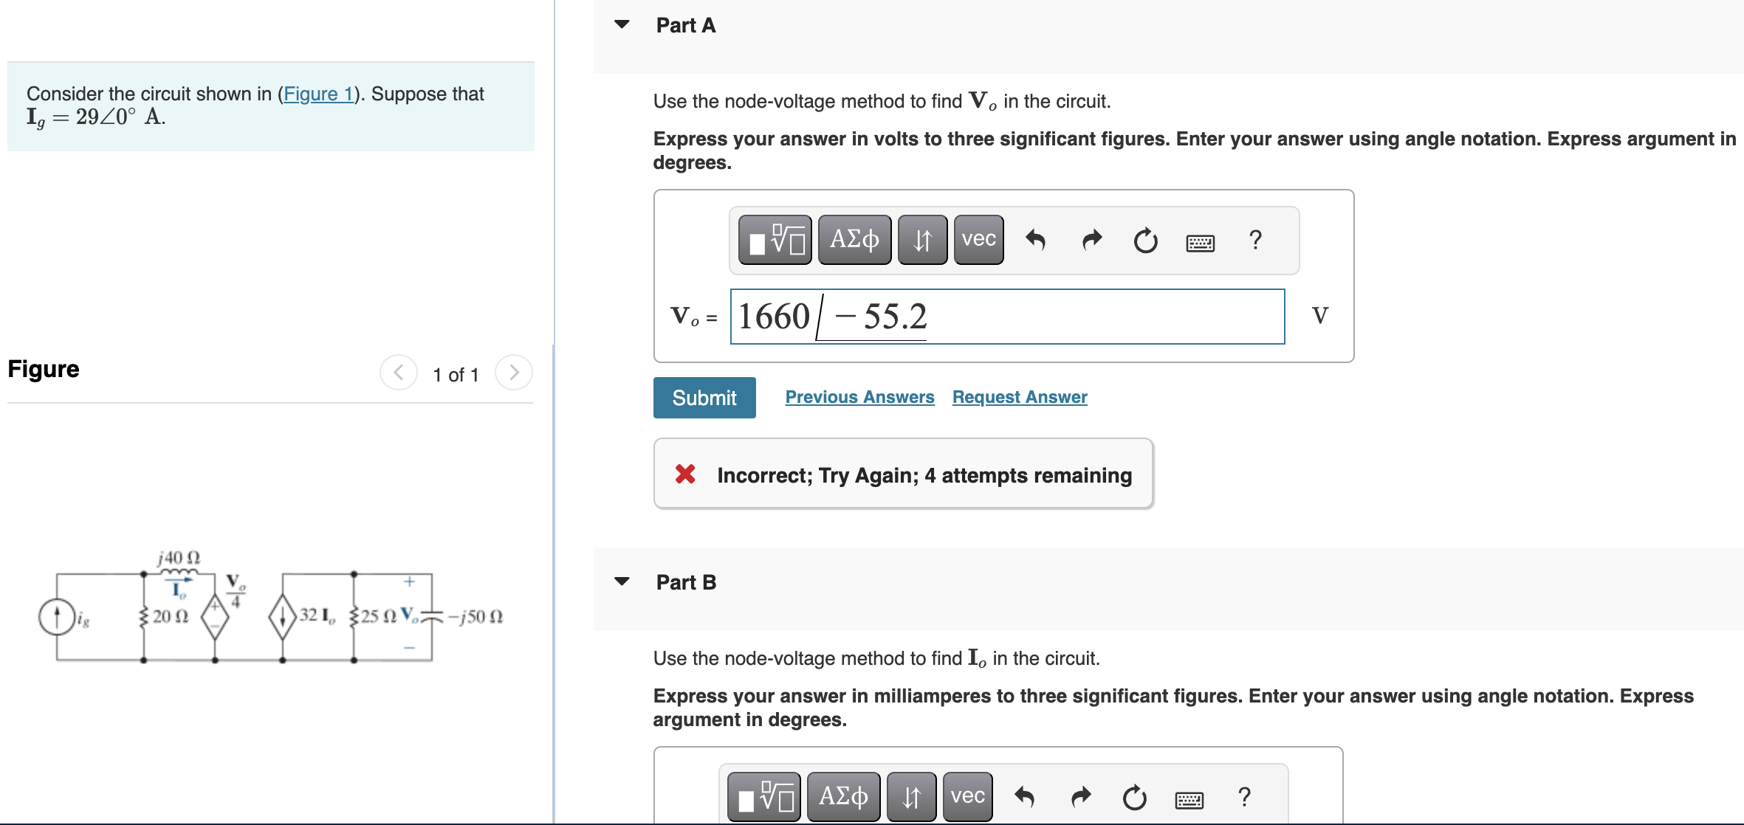Go to previous figure arrow
Screen dimensions: 1744x825
tap(399, 373)
